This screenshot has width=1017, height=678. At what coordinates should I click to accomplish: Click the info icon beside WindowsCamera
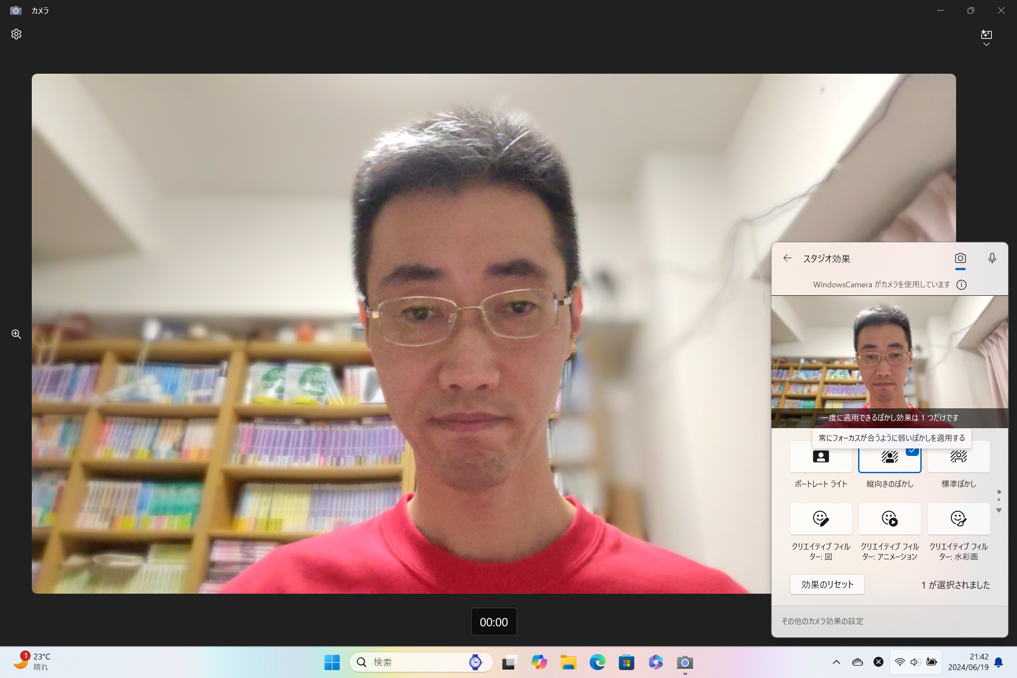click(x=961, y=285)
